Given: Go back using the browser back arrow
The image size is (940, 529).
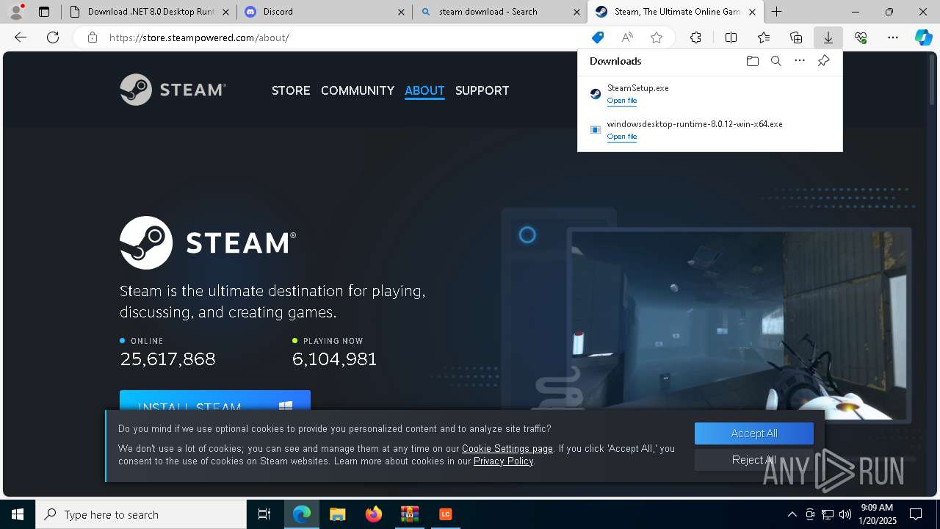Looking at the screenshot, I should click(x=21, y=37).
